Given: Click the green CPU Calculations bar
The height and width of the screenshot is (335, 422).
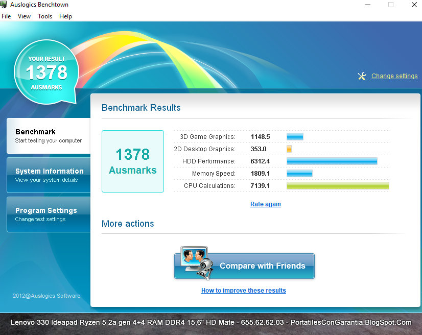Looking at the screenshot, I should [338, 186].
